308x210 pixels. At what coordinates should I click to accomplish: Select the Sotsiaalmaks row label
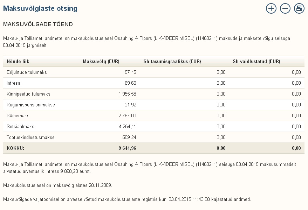(x=20, y=126)
